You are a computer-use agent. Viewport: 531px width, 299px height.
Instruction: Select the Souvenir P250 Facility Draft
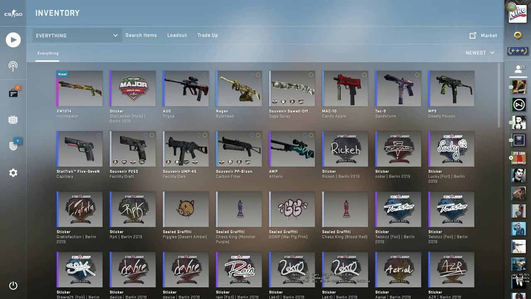point(133,149)
